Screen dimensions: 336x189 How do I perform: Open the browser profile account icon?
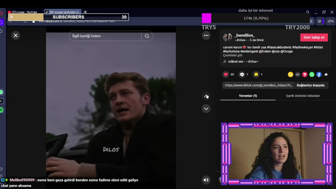311,21
